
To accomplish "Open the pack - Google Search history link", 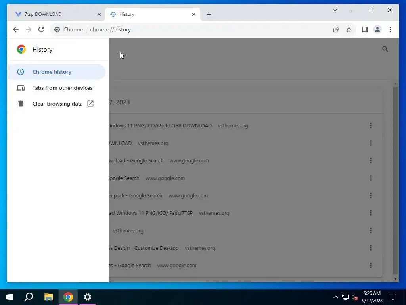I will 136,195.
